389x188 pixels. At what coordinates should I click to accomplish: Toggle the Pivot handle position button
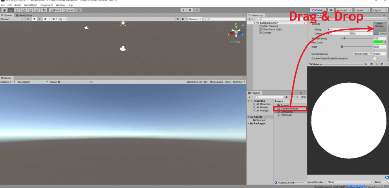point(55,10)
